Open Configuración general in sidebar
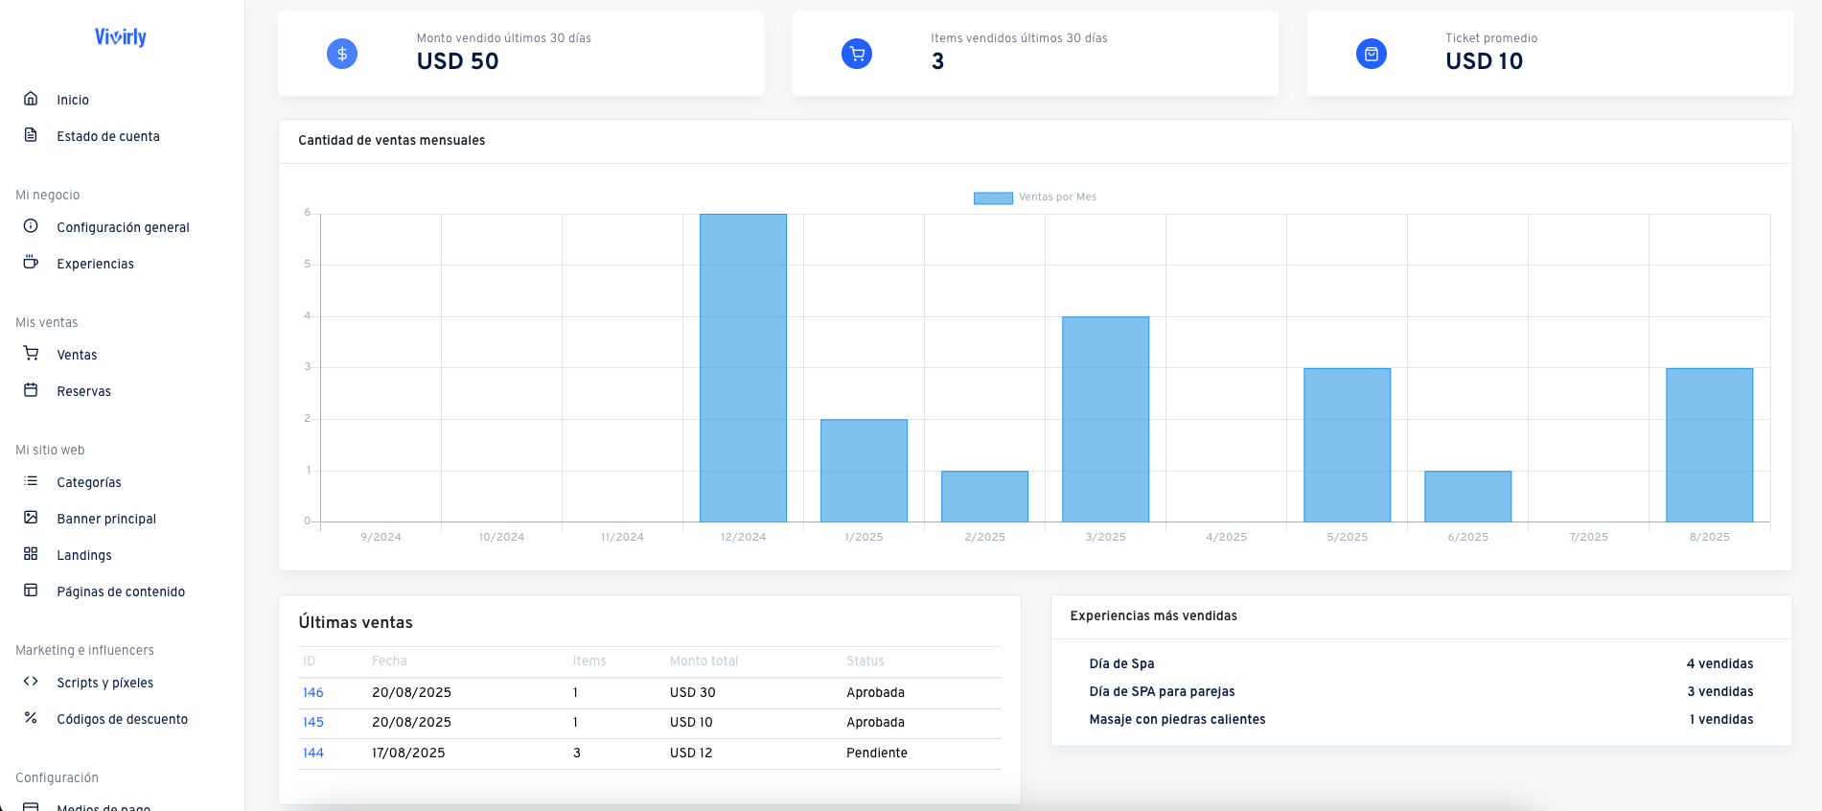Screen dimensions: 1822x811 click(x=123, y=227)
